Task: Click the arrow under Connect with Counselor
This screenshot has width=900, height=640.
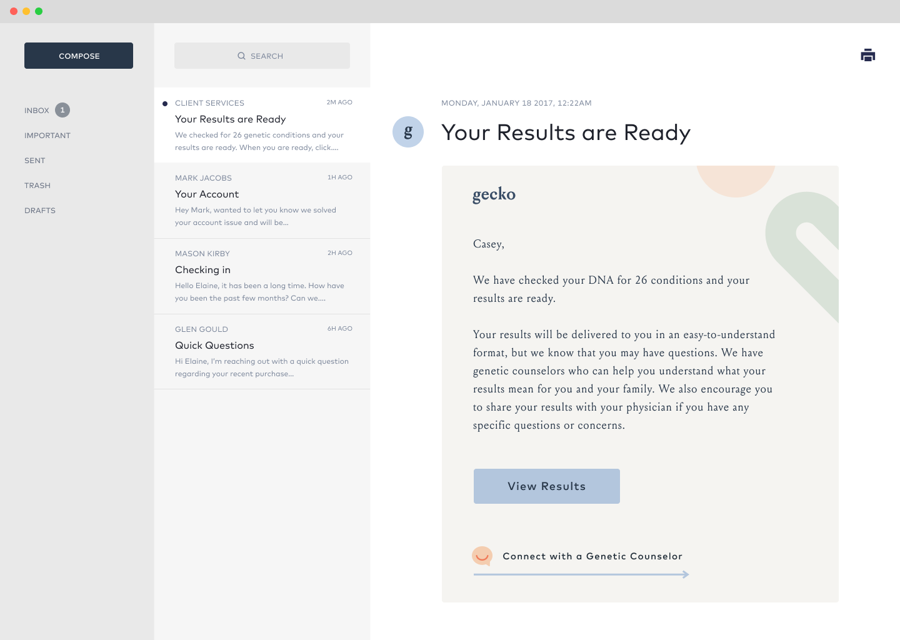Action: (581, 574)
